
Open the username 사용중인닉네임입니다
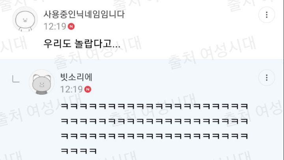[84, 15]
